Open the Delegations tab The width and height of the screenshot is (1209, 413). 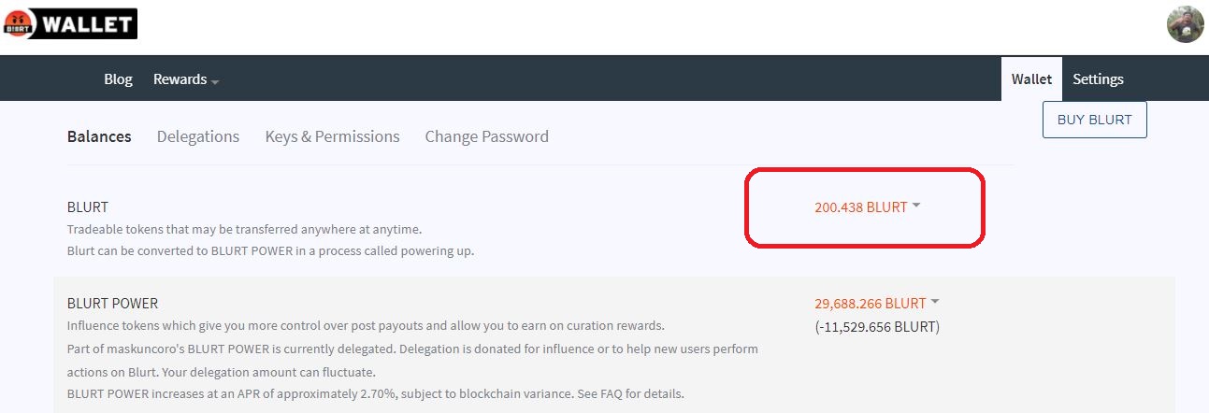point(198,136)
